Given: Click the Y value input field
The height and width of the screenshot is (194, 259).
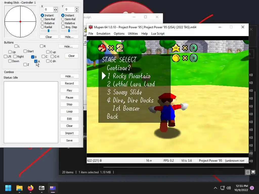Looking at the screenshot, I should click(70, 10).
